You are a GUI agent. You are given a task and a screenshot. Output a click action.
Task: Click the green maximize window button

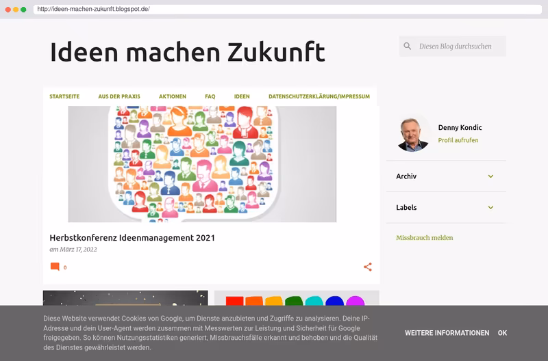pos(23,10)
